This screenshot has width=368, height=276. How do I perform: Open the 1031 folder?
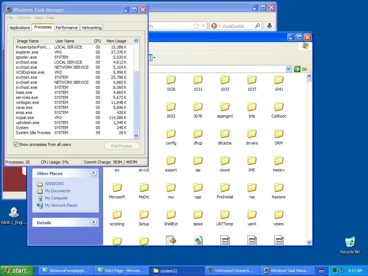(198, 83)
